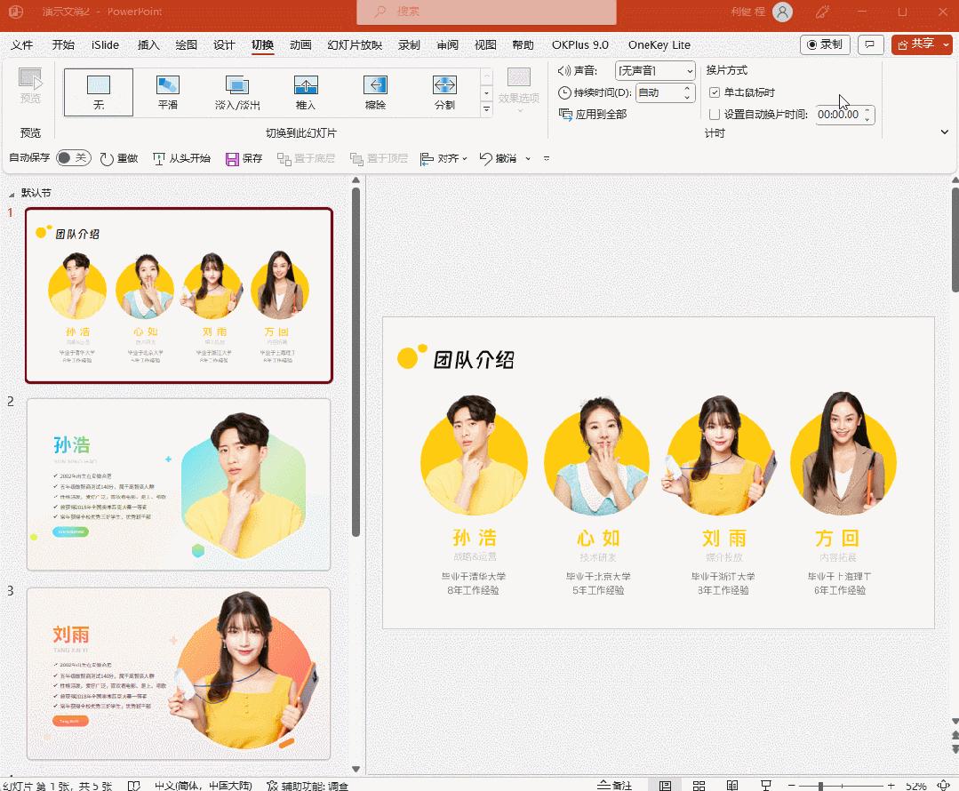Uncheck the 单击鼠标时 checkbox
959x791 pixels.
pos(715,92)
